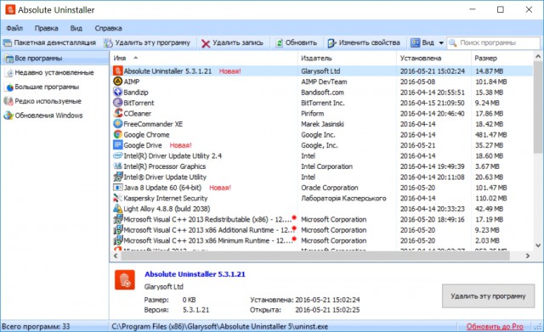Image resolution: width=544 pixels, height=332 pixels.
Task: Click the Удалить эту программу toolbar icon
Action: click(108, 43)
